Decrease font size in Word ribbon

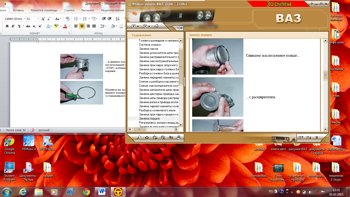(48, 19)
